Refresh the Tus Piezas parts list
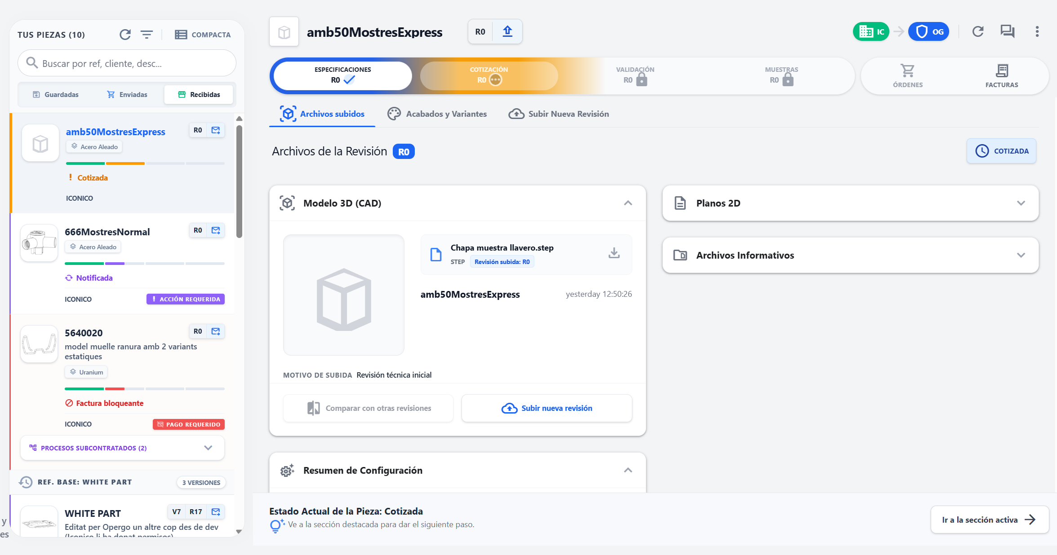The height and width of the screenshot is (555, 1057). 125,35
